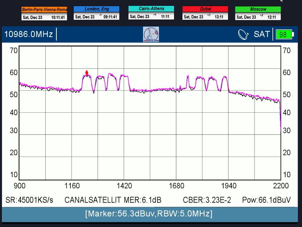Select the red marker on the spectrum peak
The height and width of the screenshot is (227, 302).
[x=87, y=73]
